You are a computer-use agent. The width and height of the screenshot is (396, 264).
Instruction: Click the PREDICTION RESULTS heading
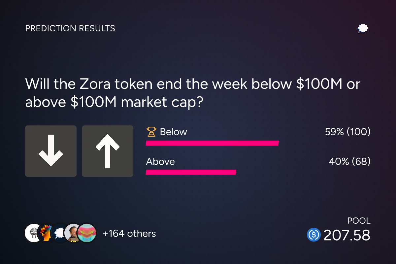pyautogui.click(x=70, y=28)
